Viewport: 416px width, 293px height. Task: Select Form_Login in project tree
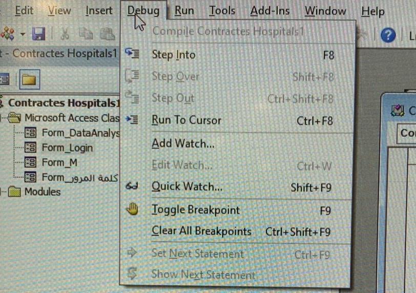[x=67, y=148]
